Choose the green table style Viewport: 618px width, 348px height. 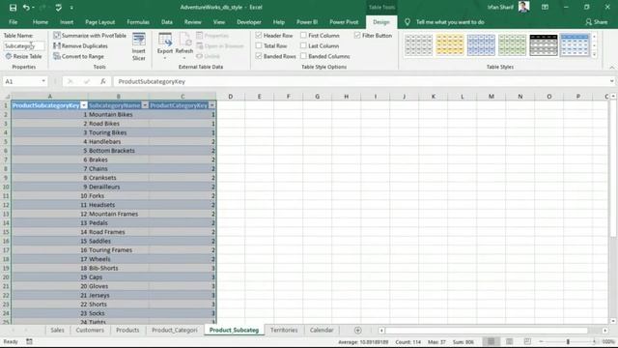coord(513,44)
